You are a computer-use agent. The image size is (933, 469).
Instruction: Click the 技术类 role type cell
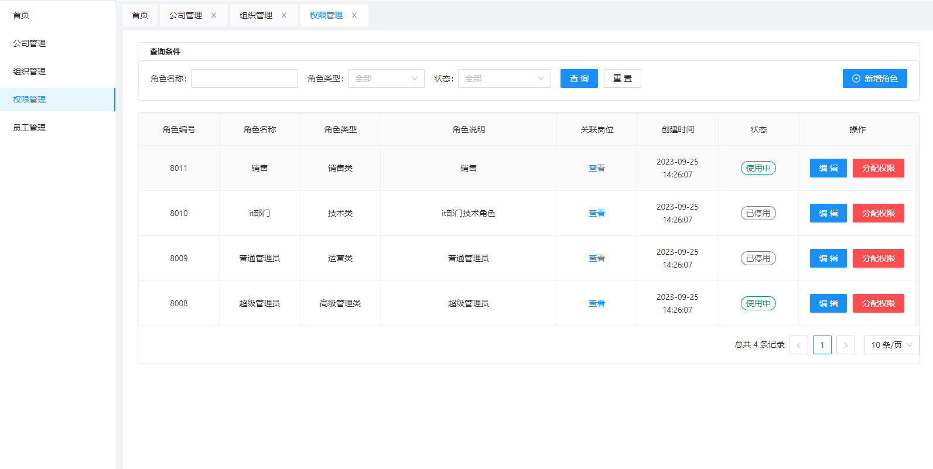tap(340, 213)
